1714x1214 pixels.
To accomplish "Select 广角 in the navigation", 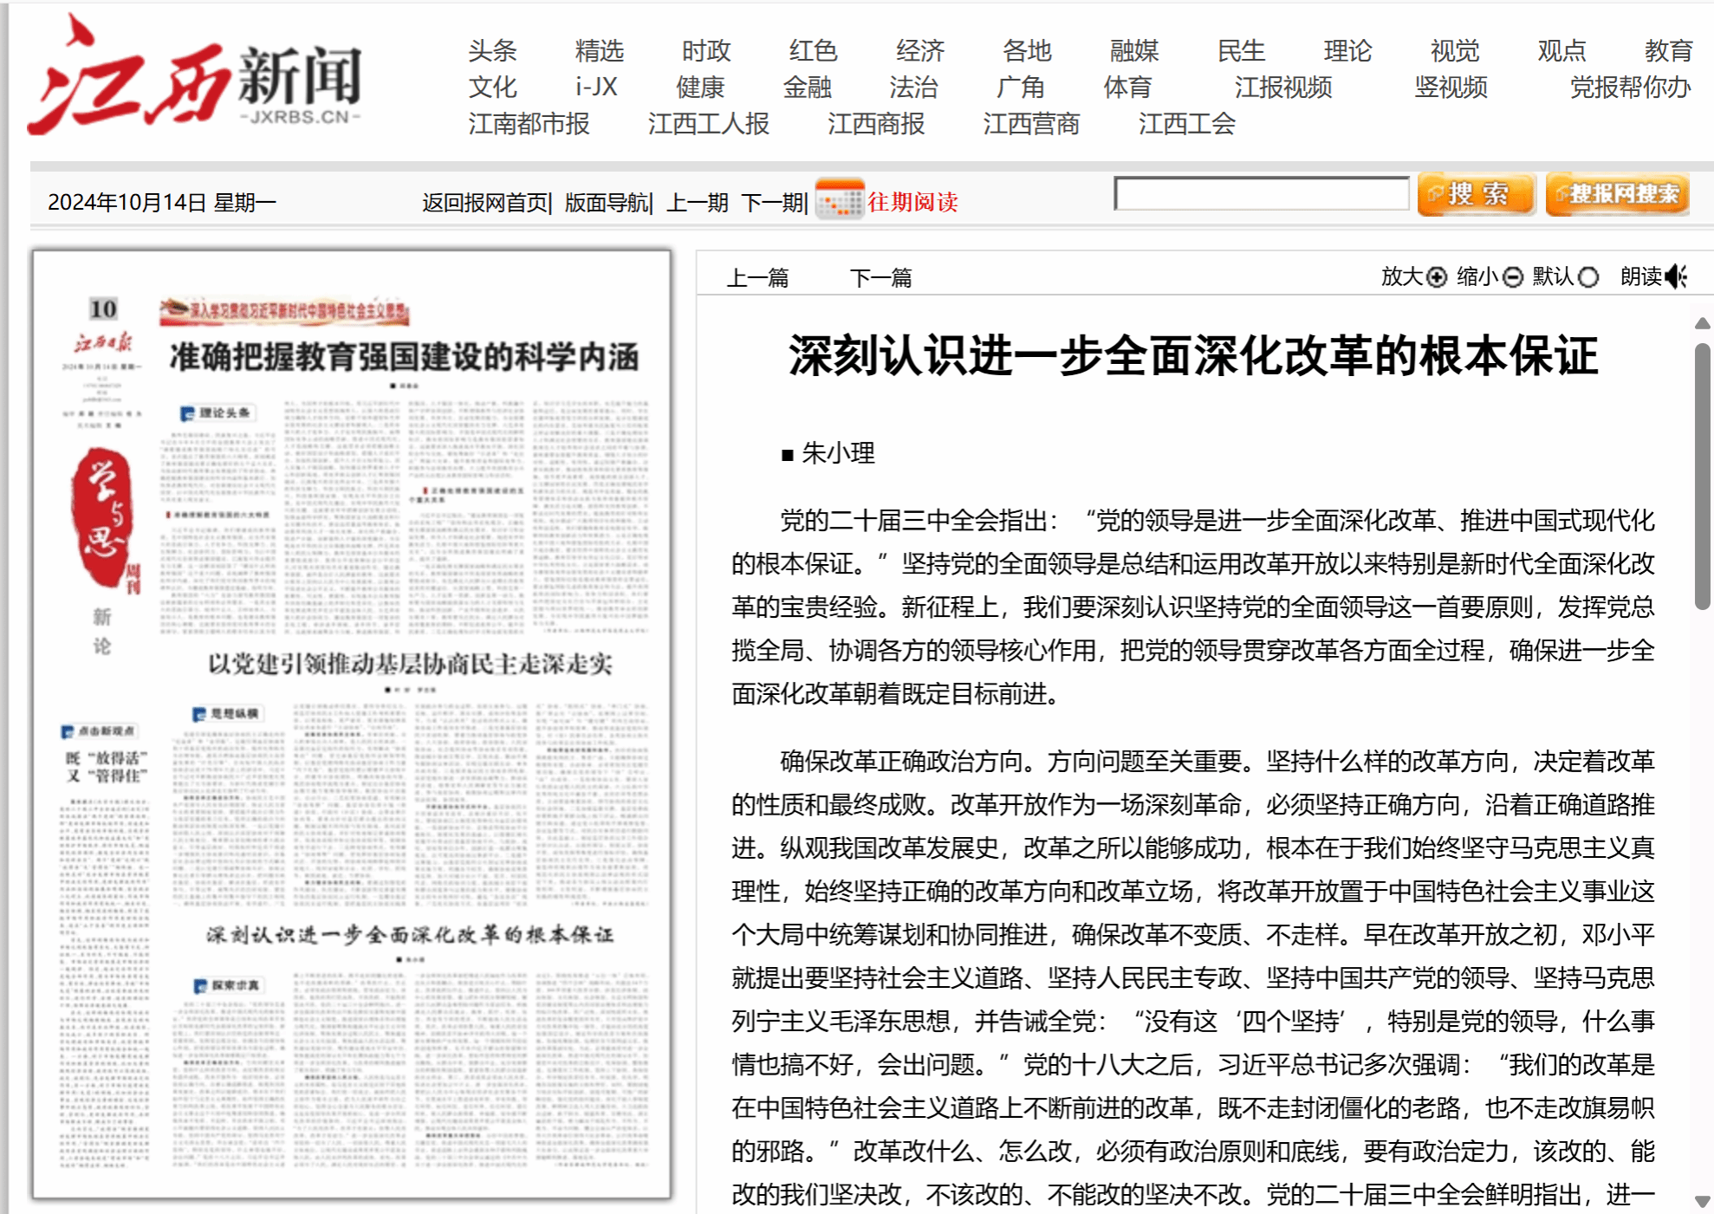I will (1020, 87).
